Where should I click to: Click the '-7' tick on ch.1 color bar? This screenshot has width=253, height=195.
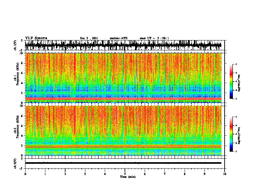click(235, 99)
